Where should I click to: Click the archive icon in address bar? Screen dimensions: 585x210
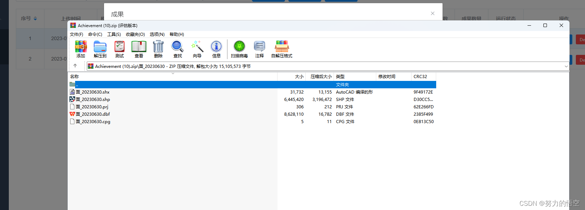coord(91,66)
